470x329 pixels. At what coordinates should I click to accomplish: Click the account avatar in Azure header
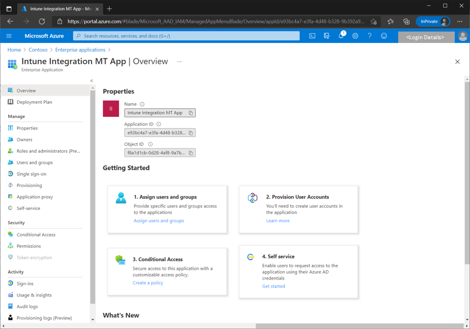463,36
